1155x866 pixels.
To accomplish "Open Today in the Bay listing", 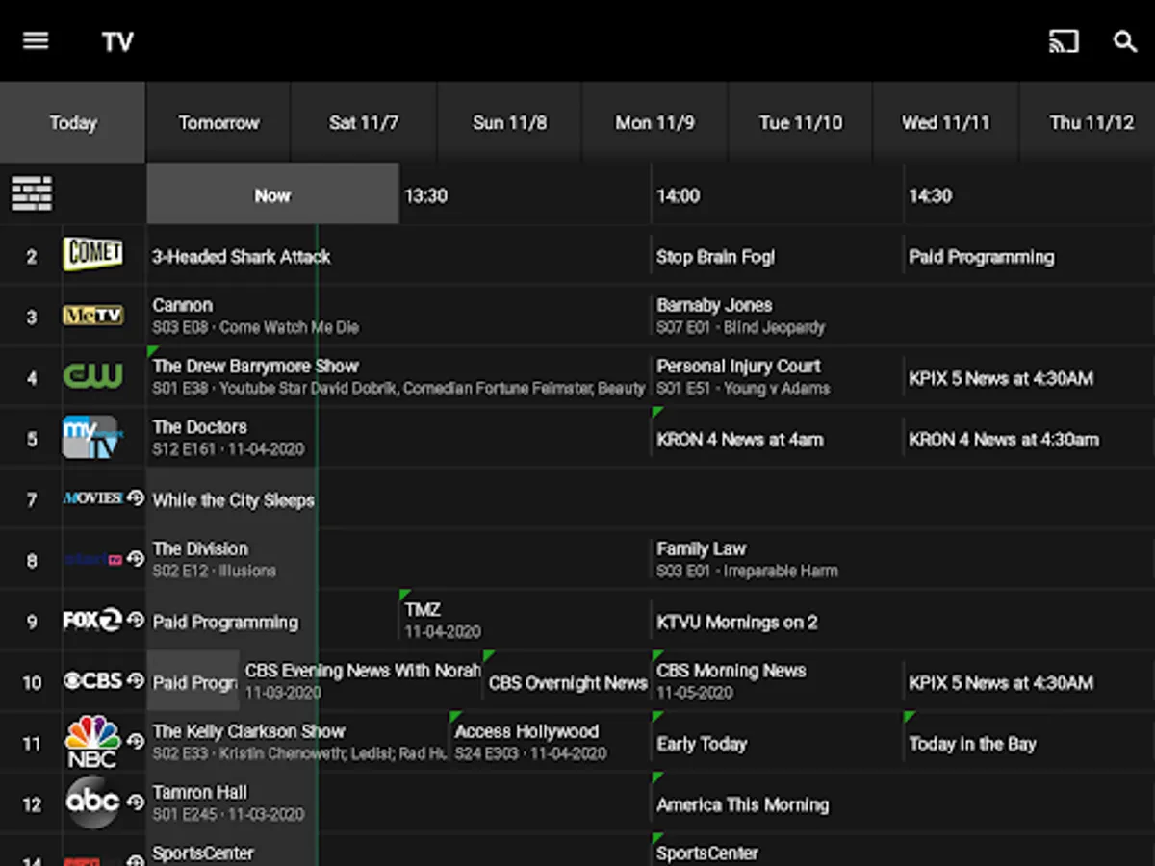I will pyautogui.click(x=1029, y=742).
